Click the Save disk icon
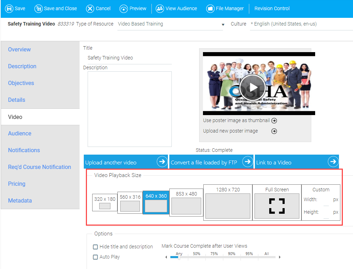Image resolution: width=353 pixels, height=269 pixels. [x=9, y=8]
